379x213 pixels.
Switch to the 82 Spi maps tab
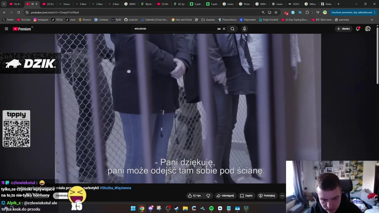179,4
